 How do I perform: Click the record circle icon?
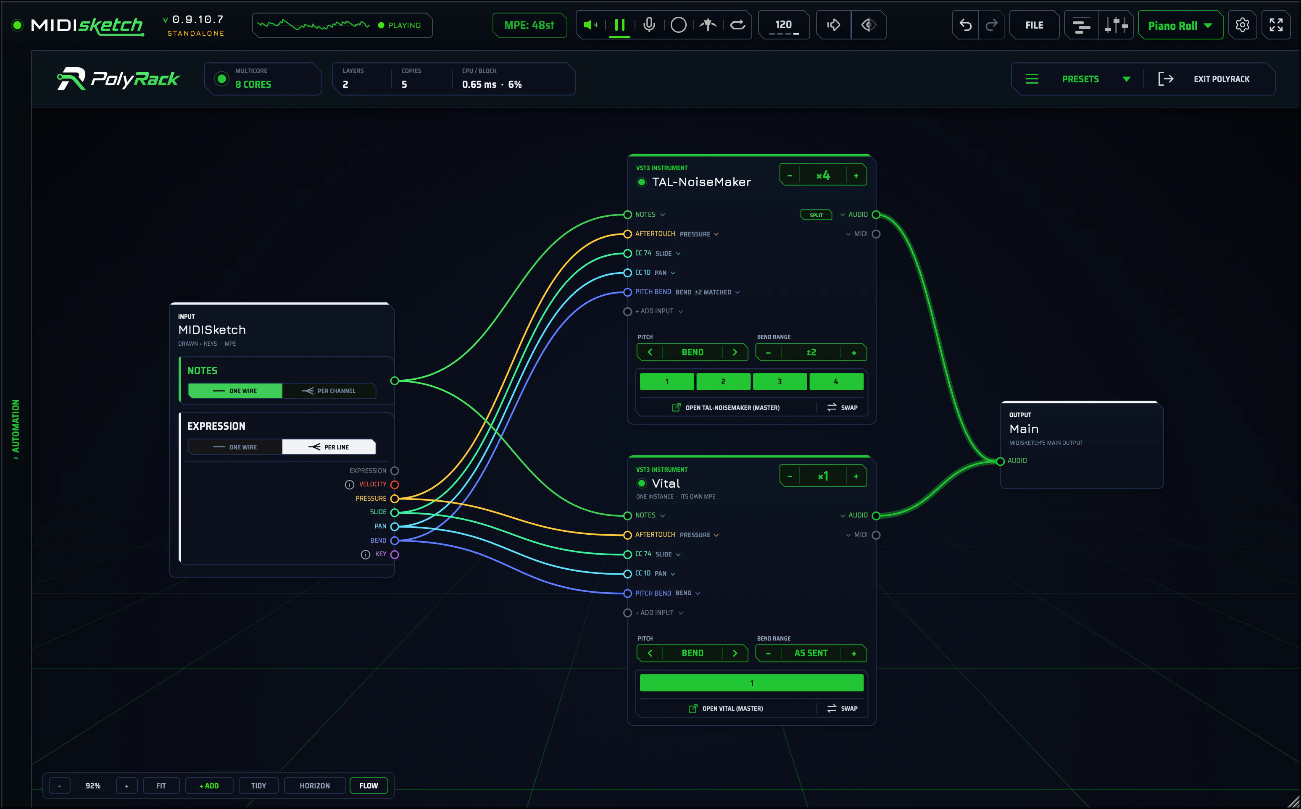click(679, 25)
